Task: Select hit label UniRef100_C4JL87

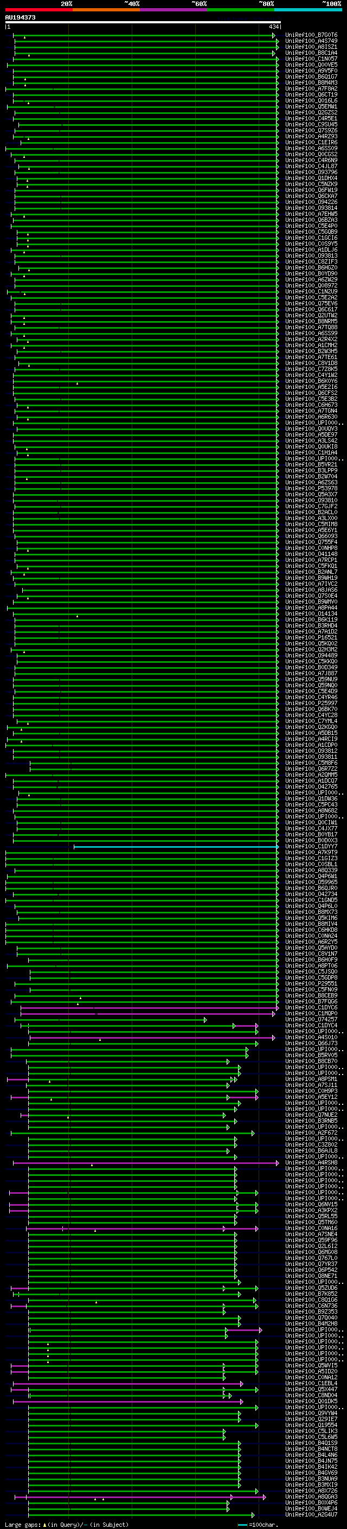Action: tap(311, 166)
